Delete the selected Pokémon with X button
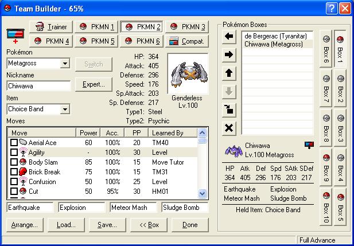The image size is (354, 246). coord(229,128)
